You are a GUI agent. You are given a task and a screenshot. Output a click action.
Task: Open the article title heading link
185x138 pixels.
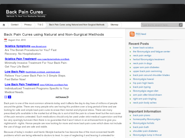(x=54, y=34)
